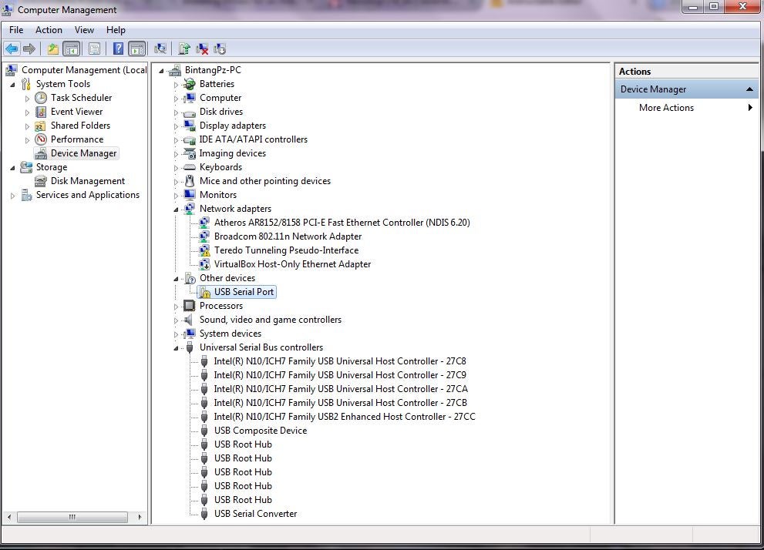Click Scan for hardware changes icon
Screen dimensions: 764x550
(160, 49)
